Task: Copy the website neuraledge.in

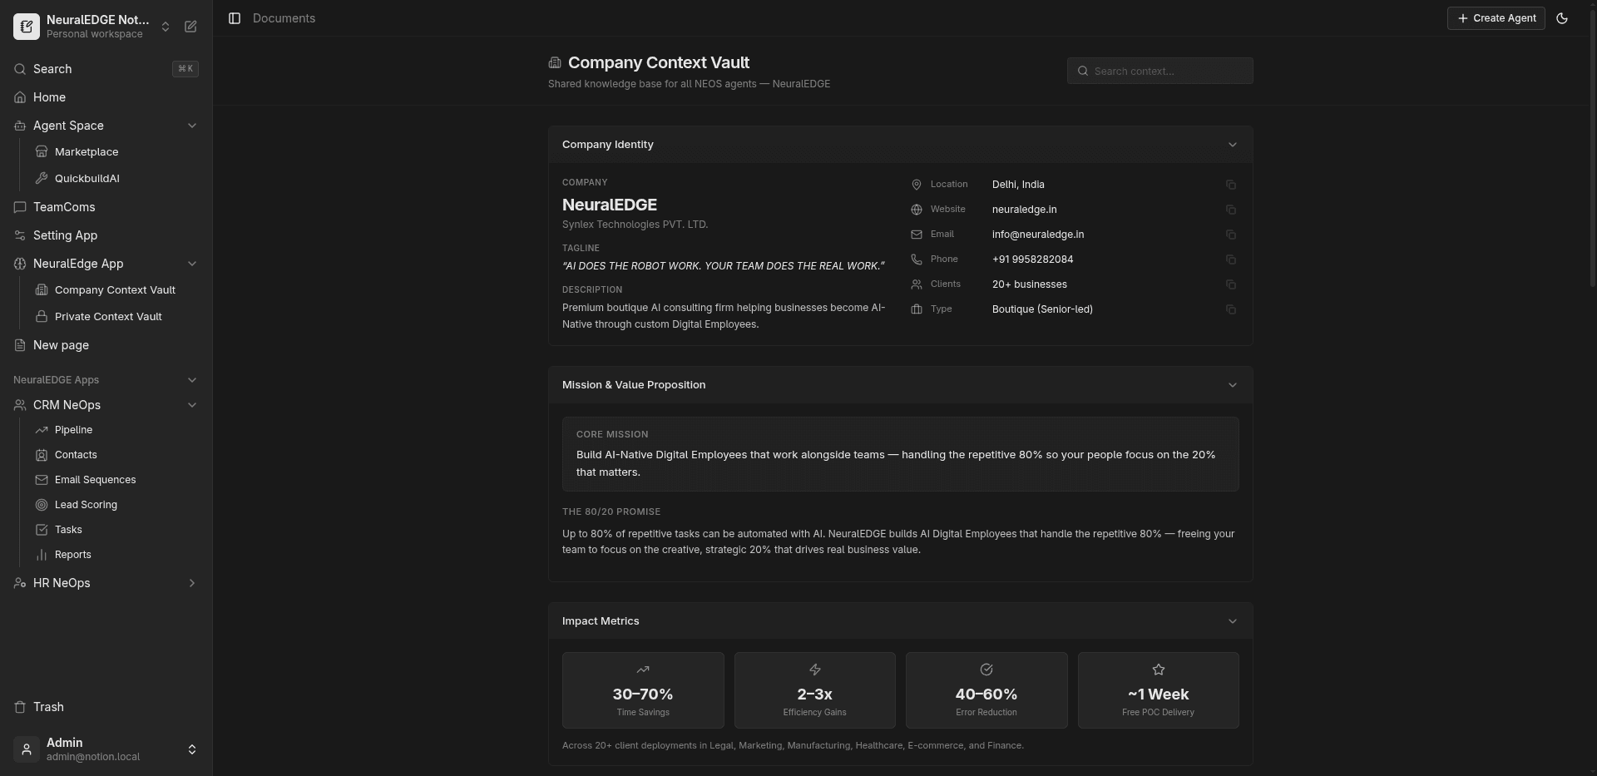Action: point(1232,210)
